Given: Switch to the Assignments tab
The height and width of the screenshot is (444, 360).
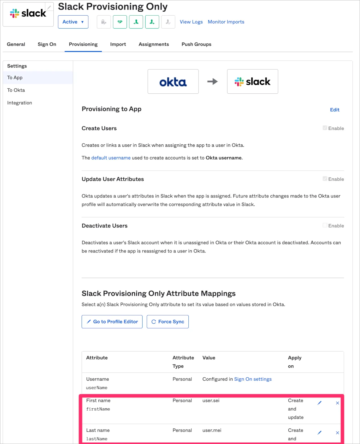Looking at the screenshot, I should click(x=154, y=44).
